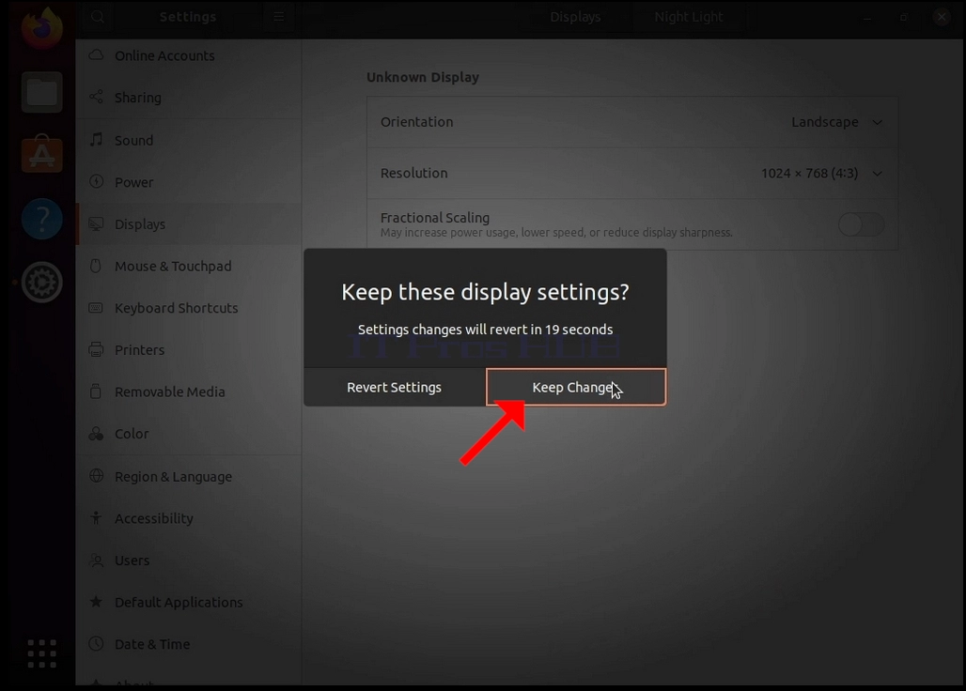Click the cloud icon beside Online Accounts
This screenshot has height=691, width=966.
coord(96,55)
